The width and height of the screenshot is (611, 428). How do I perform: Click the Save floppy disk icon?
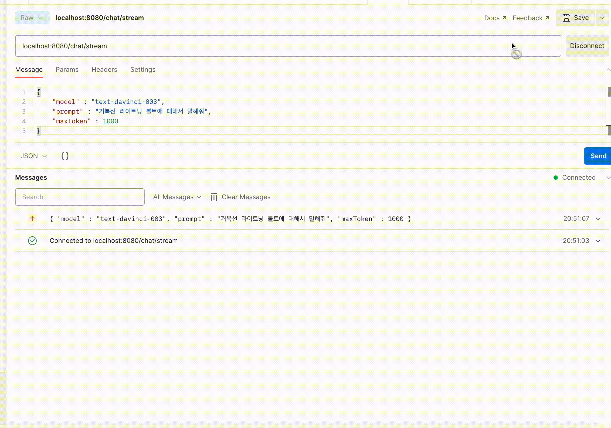click(566, 18)
